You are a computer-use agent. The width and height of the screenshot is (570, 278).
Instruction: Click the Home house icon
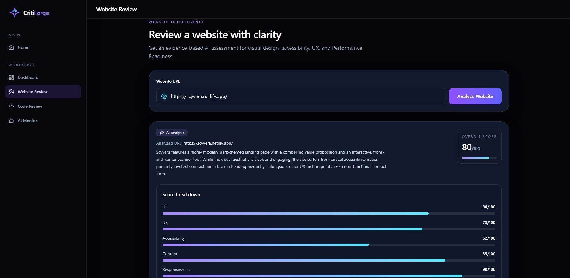pyautogui.click(x=11, y=47)
